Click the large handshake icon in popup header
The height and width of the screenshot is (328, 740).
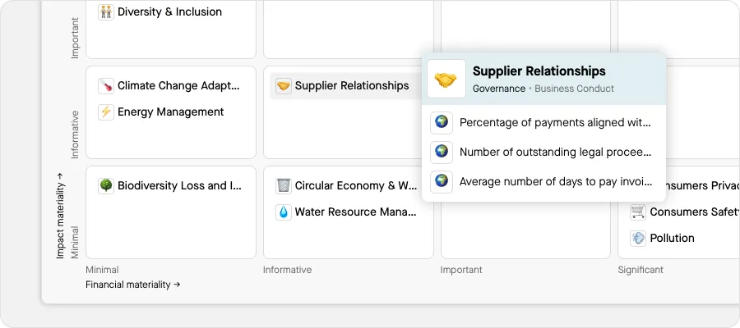tap(446, 80)
